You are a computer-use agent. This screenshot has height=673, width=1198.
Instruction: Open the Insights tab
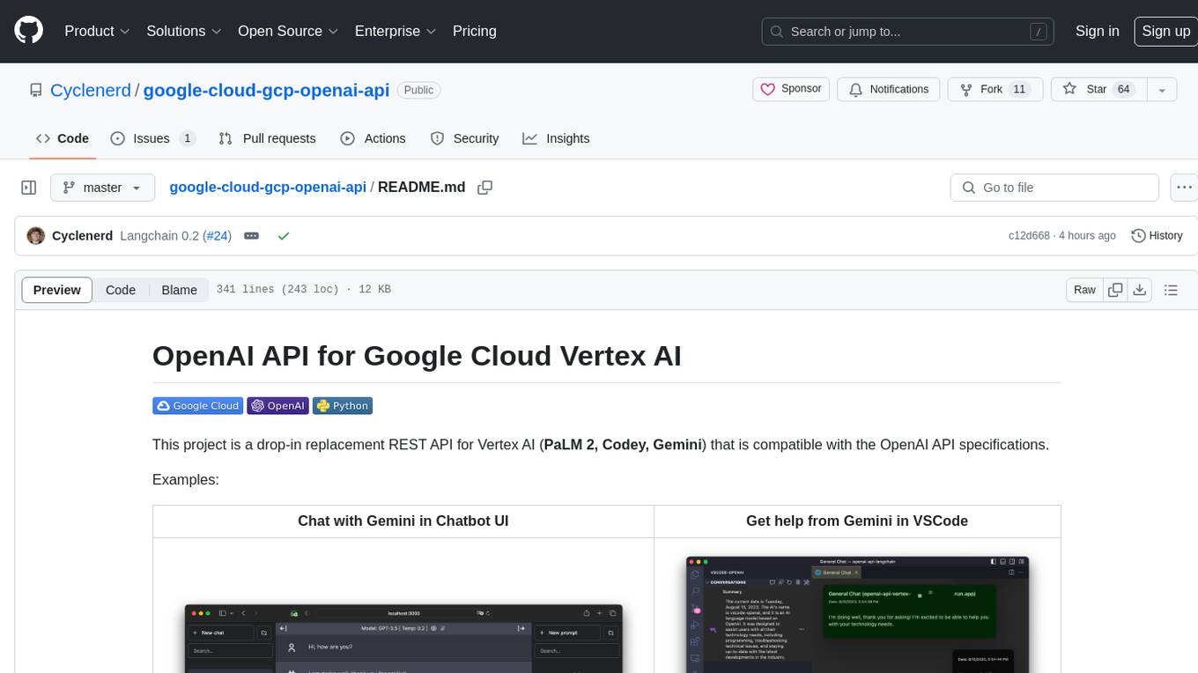pyautogui.click(x=556, y=138)
